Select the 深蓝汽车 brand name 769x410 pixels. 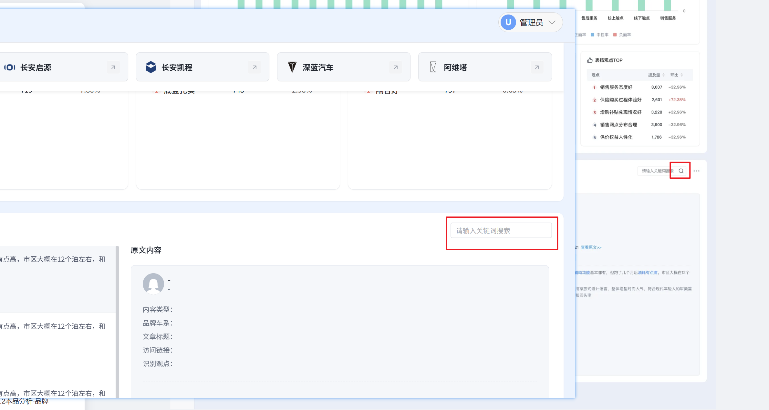(318, 67)
